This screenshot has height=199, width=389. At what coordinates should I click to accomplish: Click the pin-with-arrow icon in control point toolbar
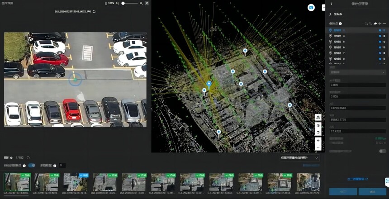point(370,24)
